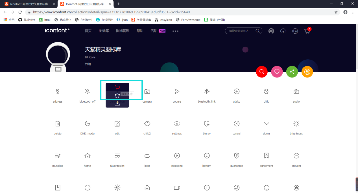
Task: Open the FontAwesome bookmark
Action: (x=188, y=20)
